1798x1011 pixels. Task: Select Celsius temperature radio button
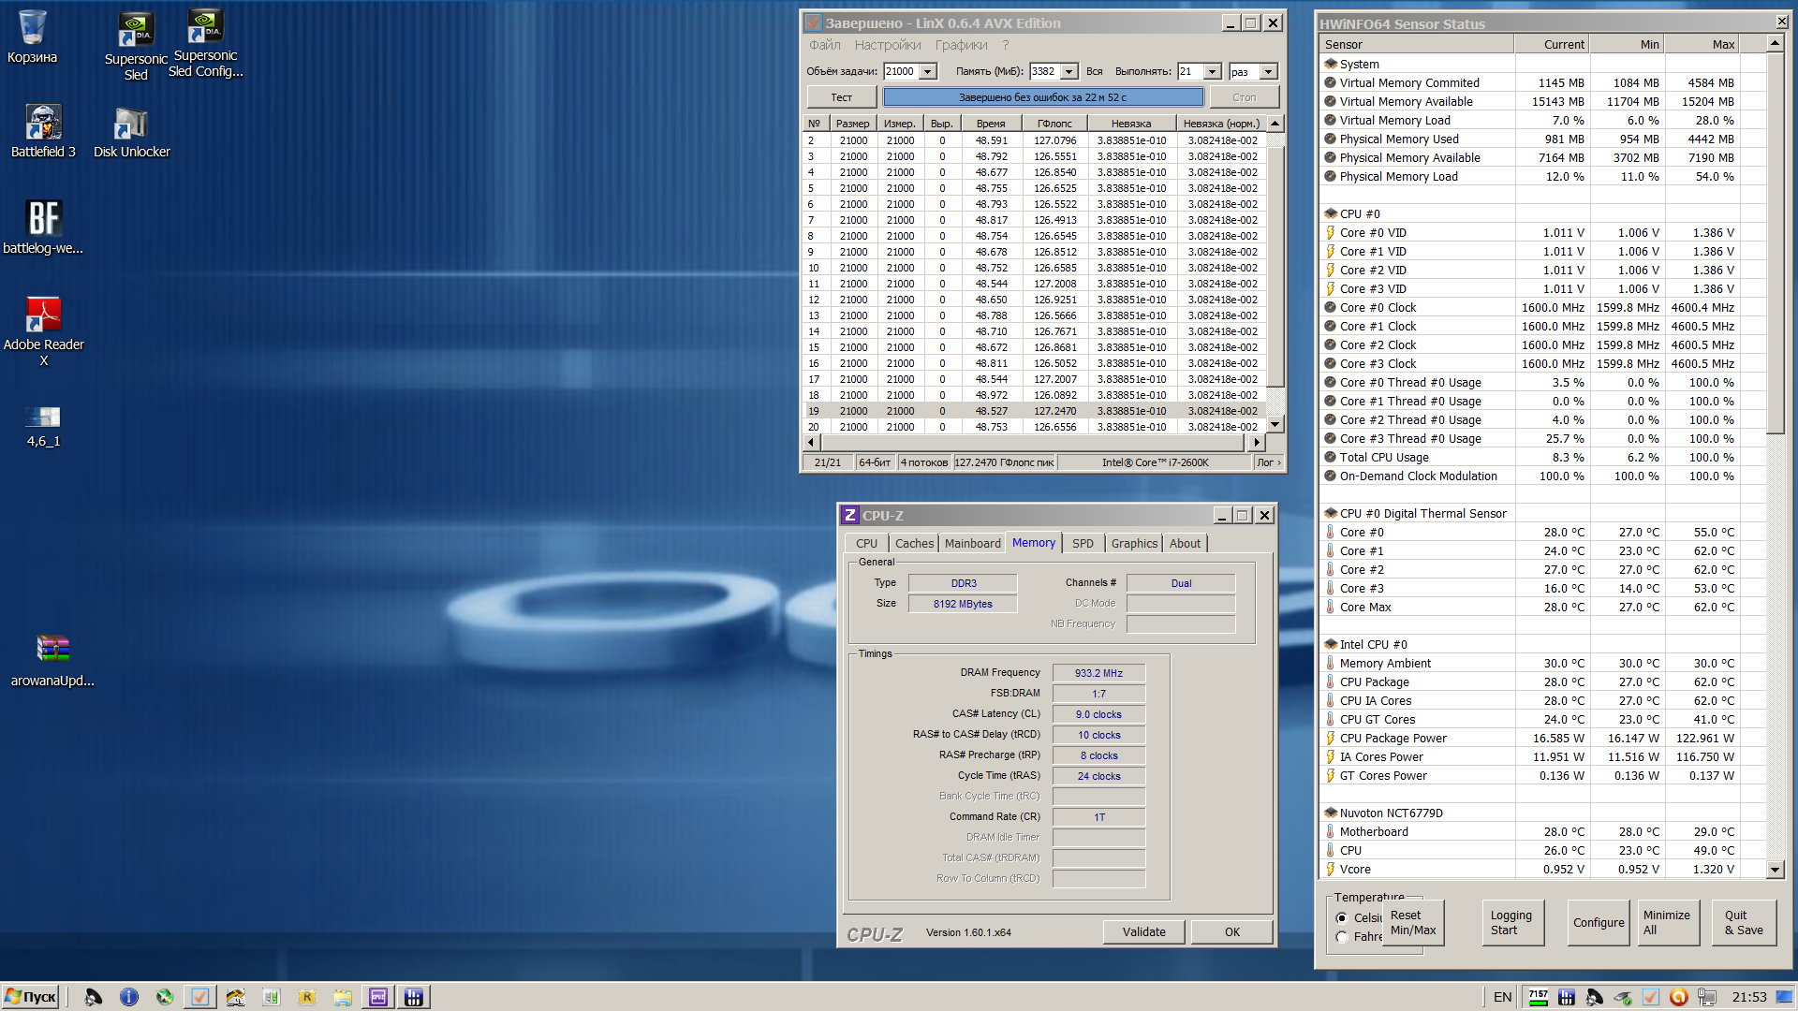pos(1342,918)
